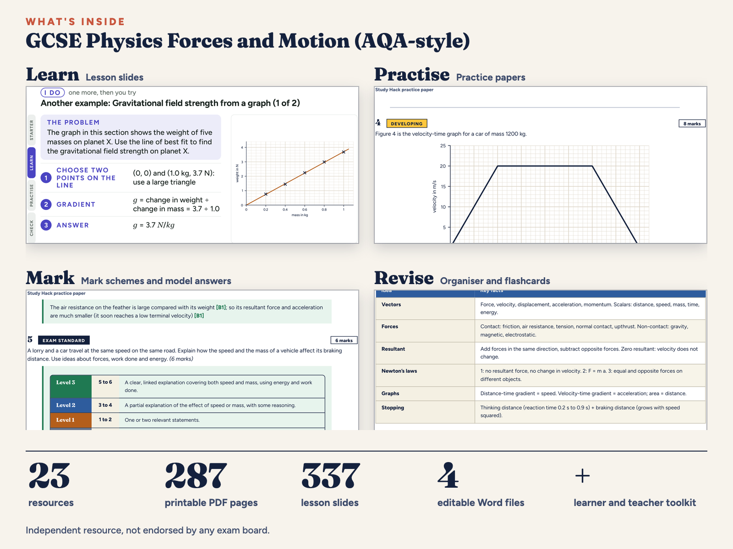This screenshot has width=733, height=549.
Task: Click the Practise section heading
Action: coord(412,75)
